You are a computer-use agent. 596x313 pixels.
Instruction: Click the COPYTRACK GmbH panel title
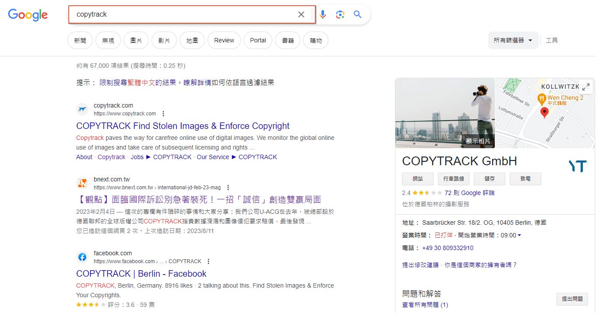pos(459,161)
